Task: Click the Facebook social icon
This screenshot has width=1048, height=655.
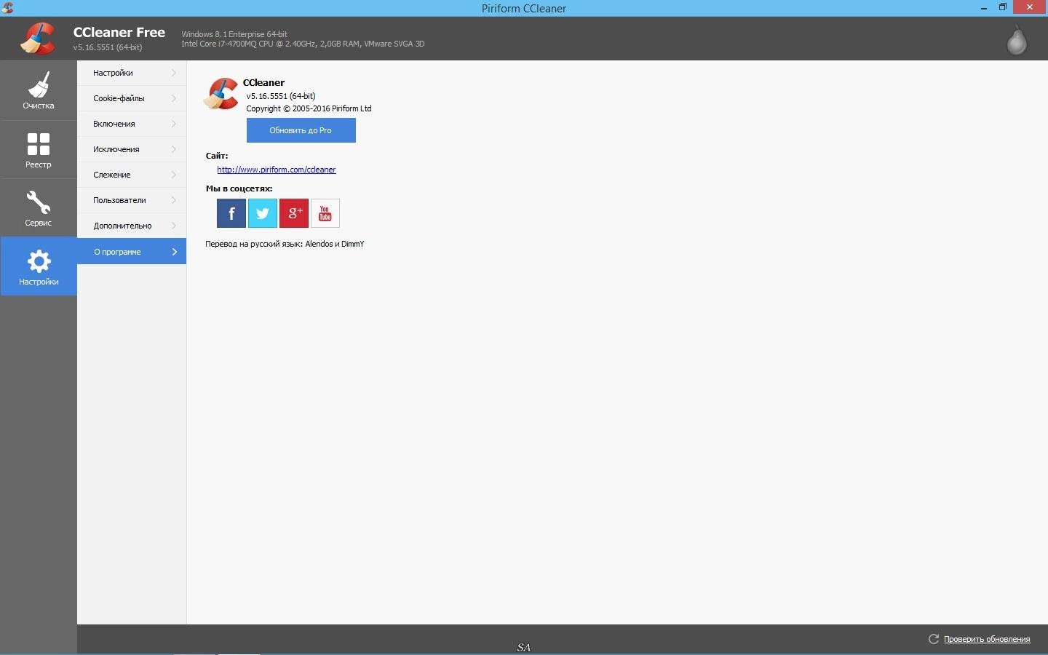Action: pos(231,213)
